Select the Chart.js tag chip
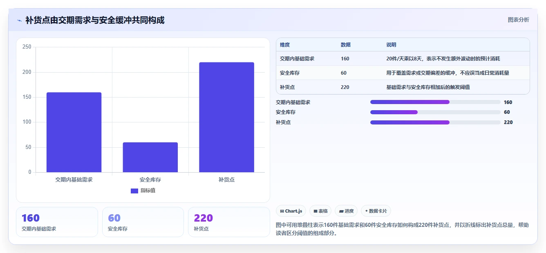This screenshot has width=546, height=253. pyautogui.click(x=291, y=211)
